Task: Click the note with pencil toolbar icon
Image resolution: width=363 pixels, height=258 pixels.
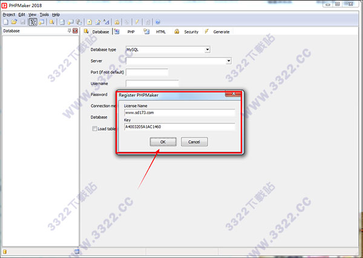Action: pos(98,22)
